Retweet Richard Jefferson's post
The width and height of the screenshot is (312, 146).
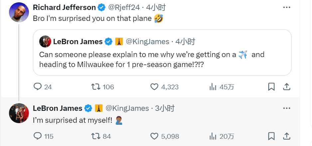tap(96, 87)
